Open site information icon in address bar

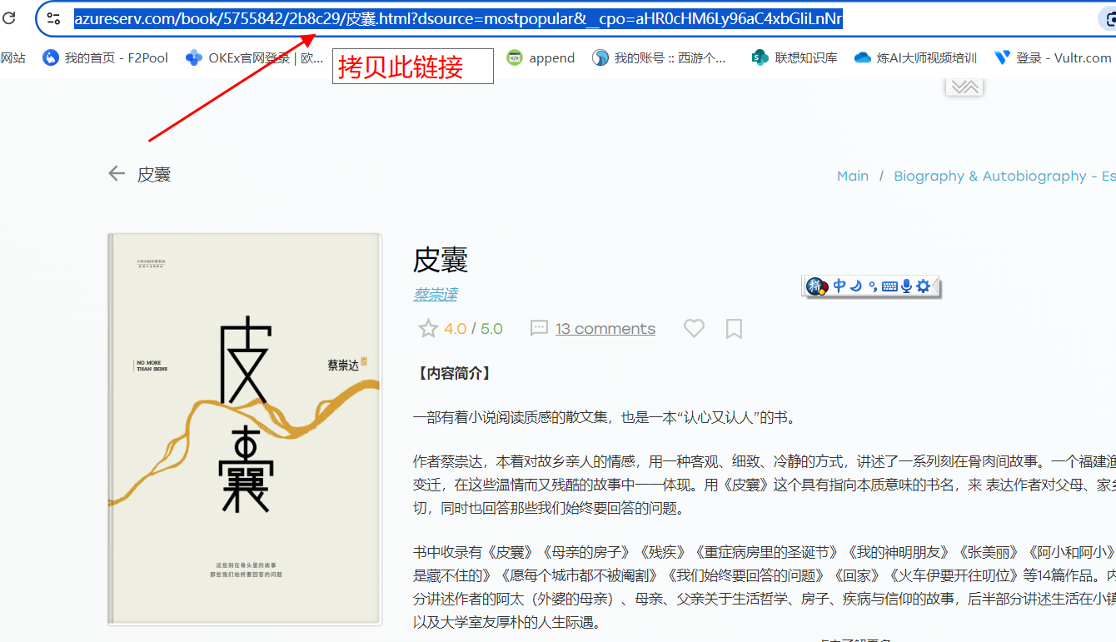point(53,19)
